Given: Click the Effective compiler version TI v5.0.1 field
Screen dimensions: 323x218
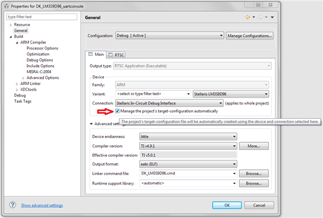Looking at the screenshot, I should point(189,155).
